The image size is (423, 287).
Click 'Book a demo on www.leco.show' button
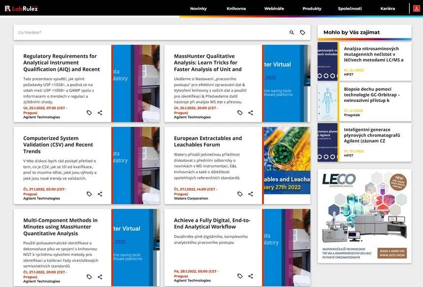coord(392,253)
